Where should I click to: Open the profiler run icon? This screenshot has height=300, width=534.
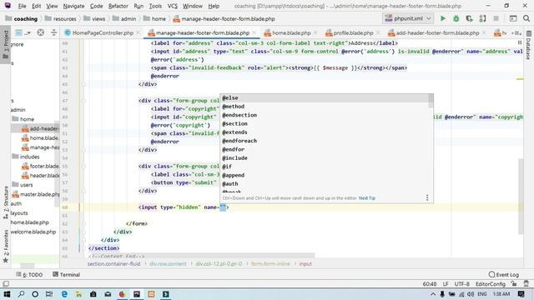(x=482, y=18)
